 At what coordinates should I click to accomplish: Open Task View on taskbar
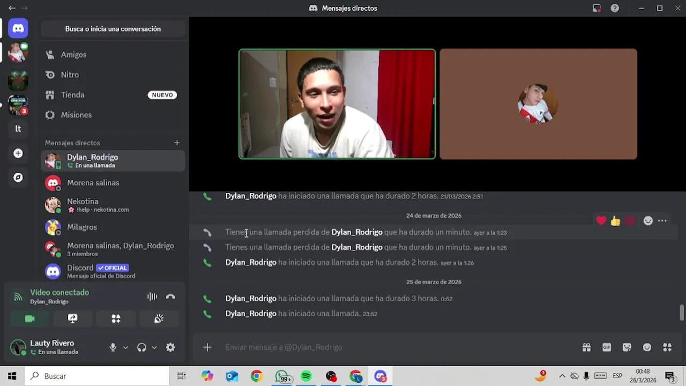(182, 376)
